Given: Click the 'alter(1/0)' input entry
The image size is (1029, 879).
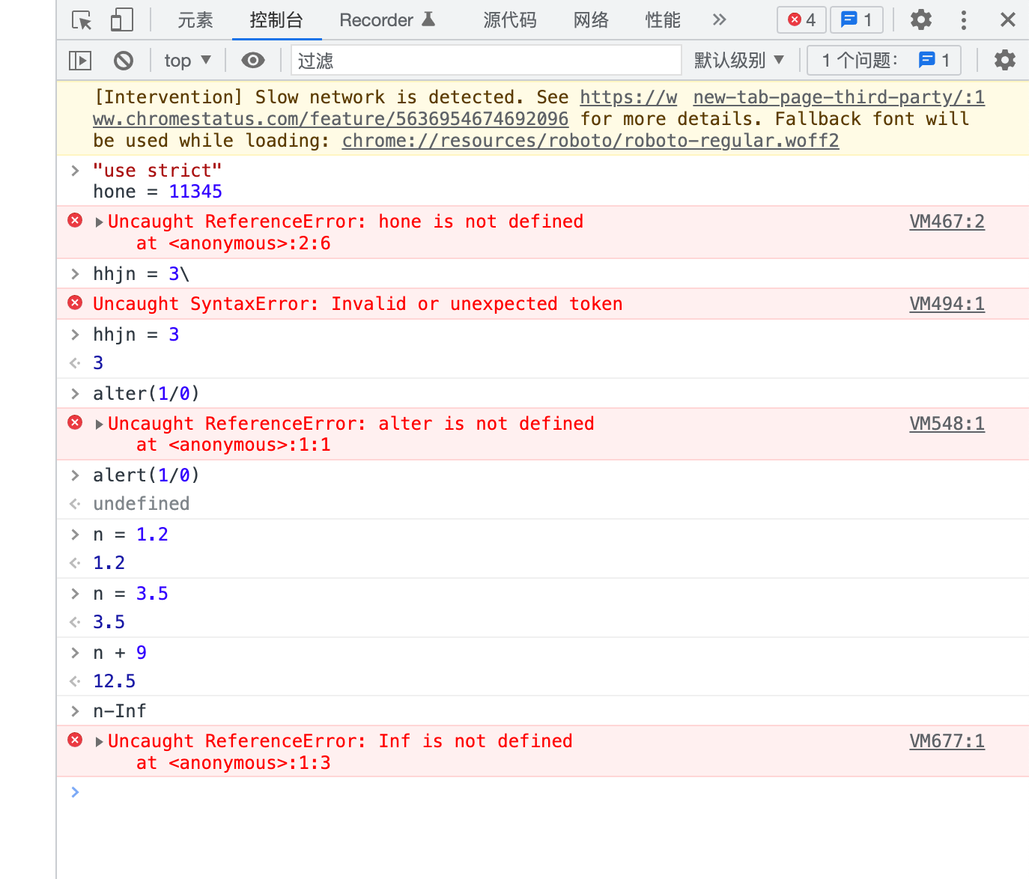Looking at the screenshot, I should (146, 394).
